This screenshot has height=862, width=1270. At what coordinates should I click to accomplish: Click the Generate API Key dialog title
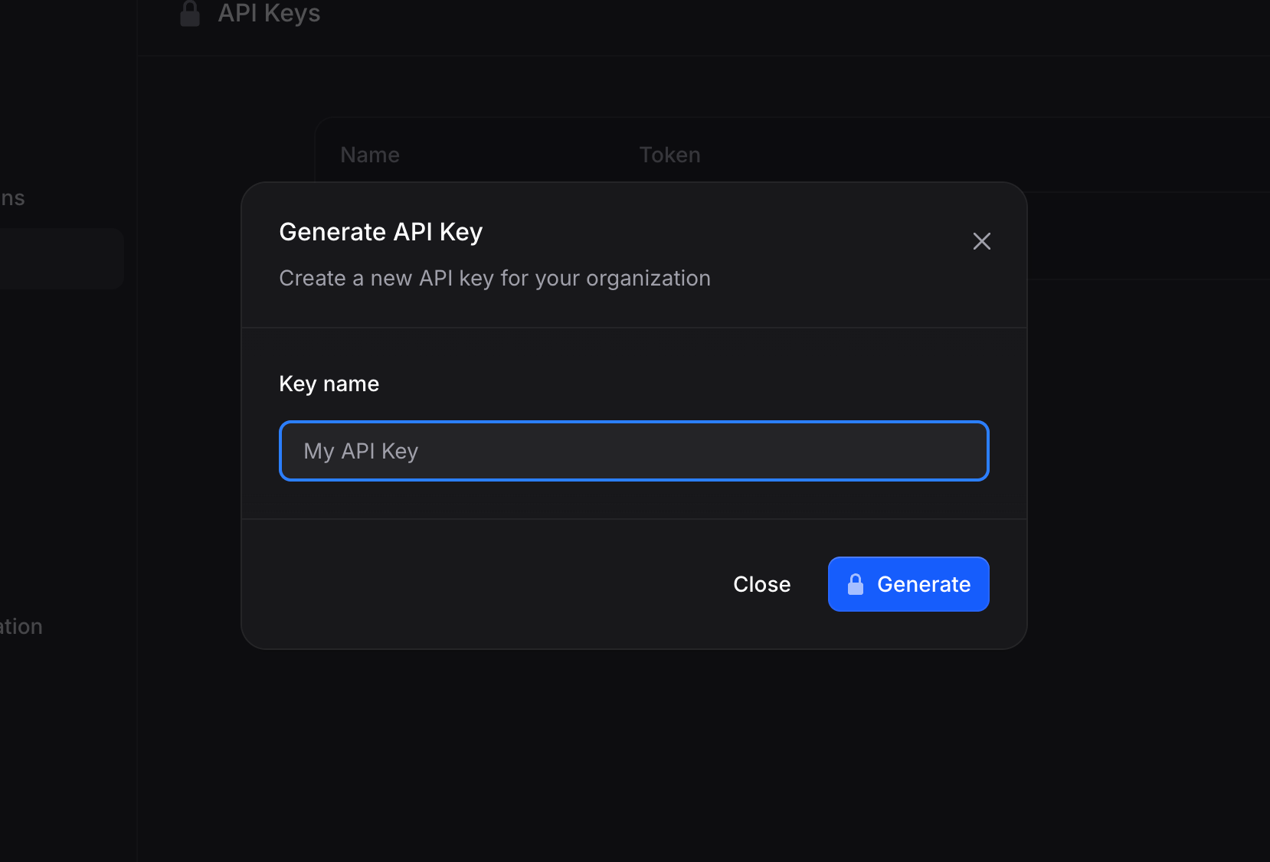tap(381, 231)
